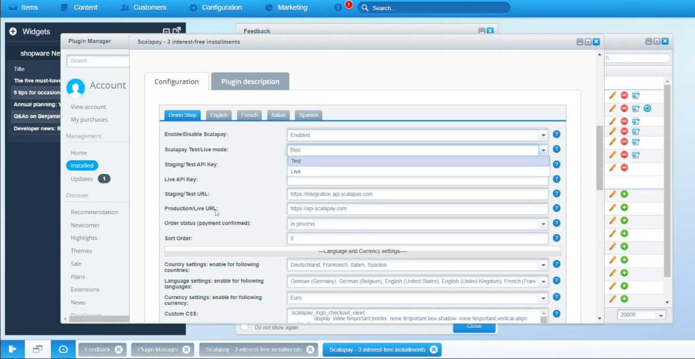Click help icon next to Sort Order

coord(556,238)
